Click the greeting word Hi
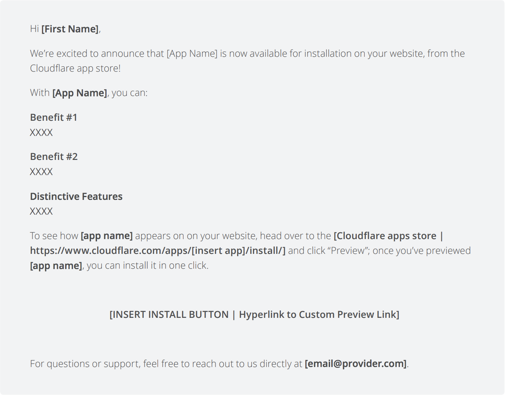This screenshot has height=395, width=506. [x=34, y=29]
